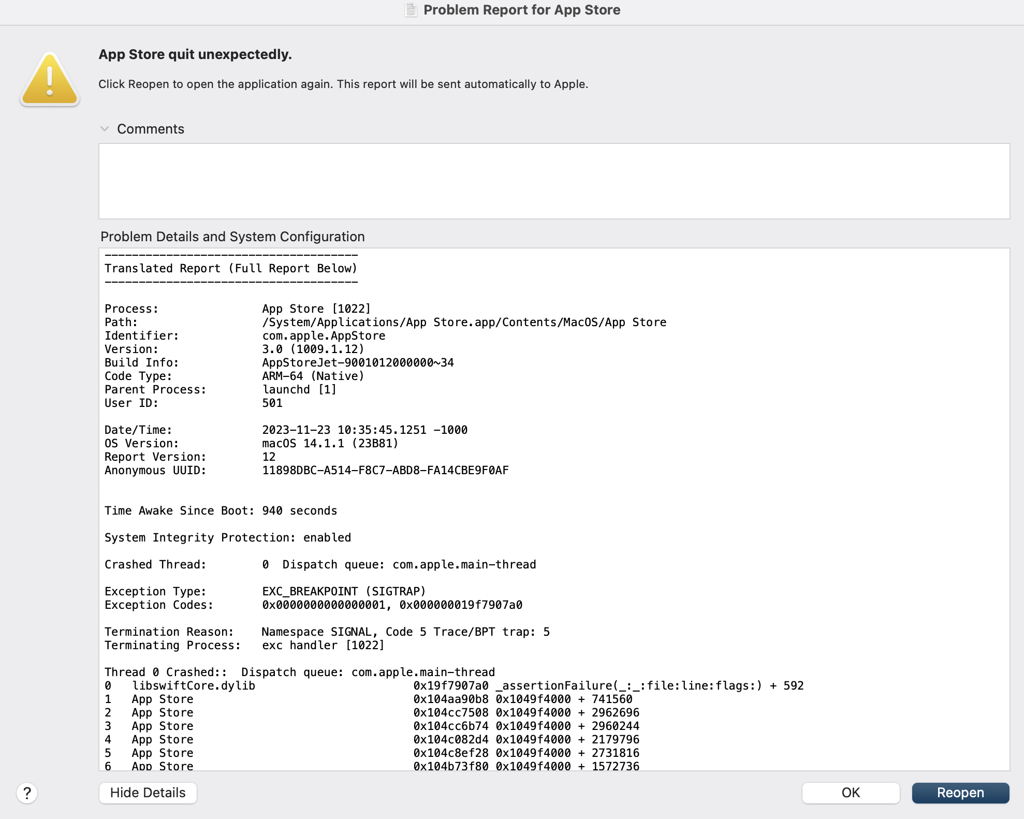Click the macOS 14.1.1 (23B81) version text
Image resolution: width=1024 pixels, height=819 pixels.
pyautogui.click(x=330, y=443)
